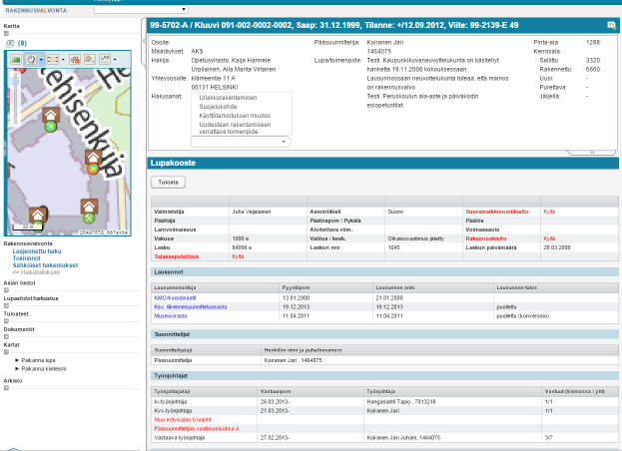Open the top RAKENNUSVALVONTA dropdown
622x451 pixels.
pos(141,10)
